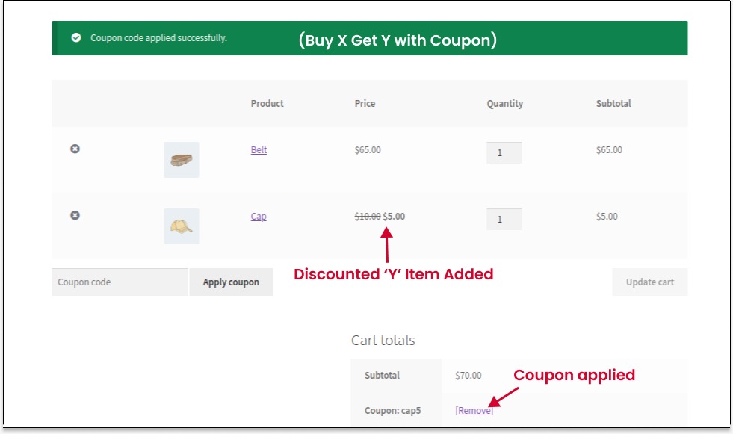Open the Cap product page link
The height and width of the screenshot is (434, 733).
tap(259, 216)
